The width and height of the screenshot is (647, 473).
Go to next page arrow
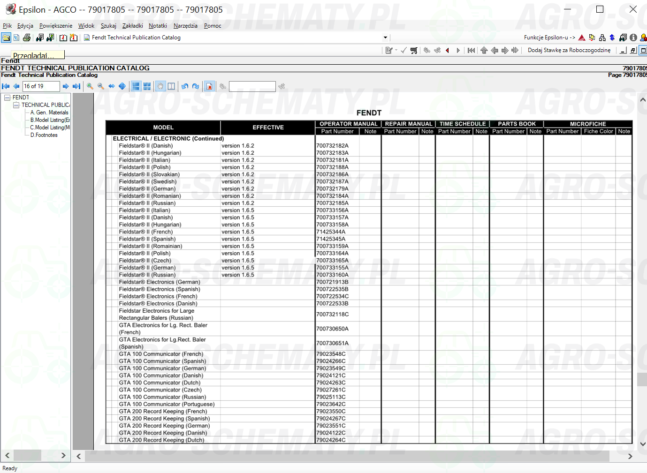(x=66, y=86)
